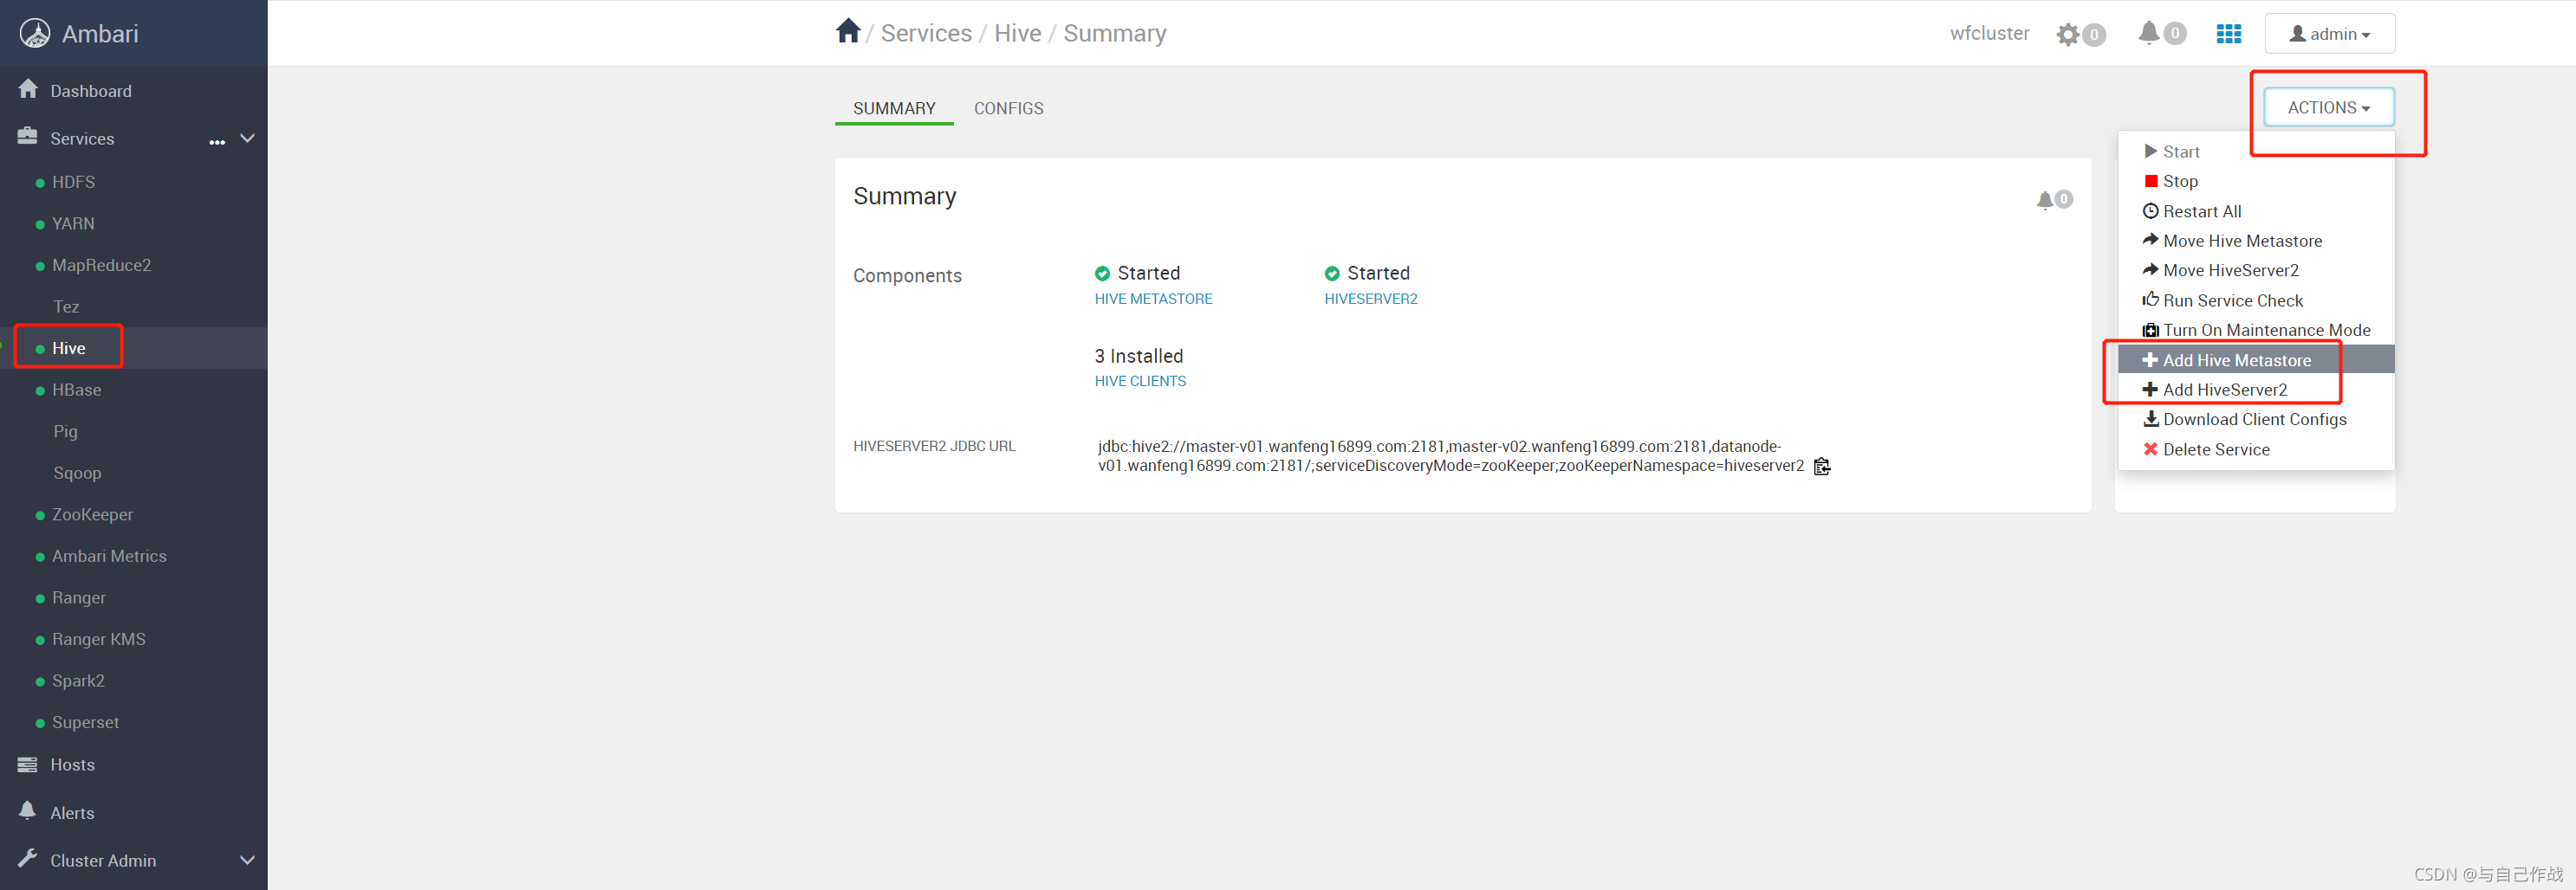The width and height of the screenshot is (2576, 890).
Task: Select Move HiveServer2
Action: click(2256, 271)
